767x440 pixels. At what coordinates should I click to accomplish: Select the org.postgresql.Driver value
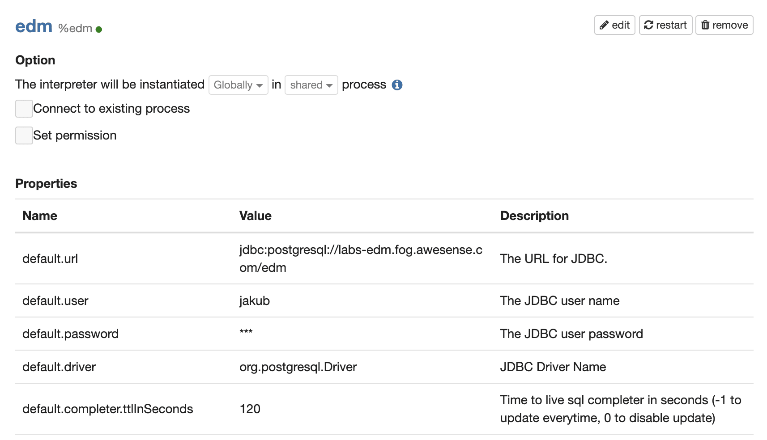click(x=298, y=367)
